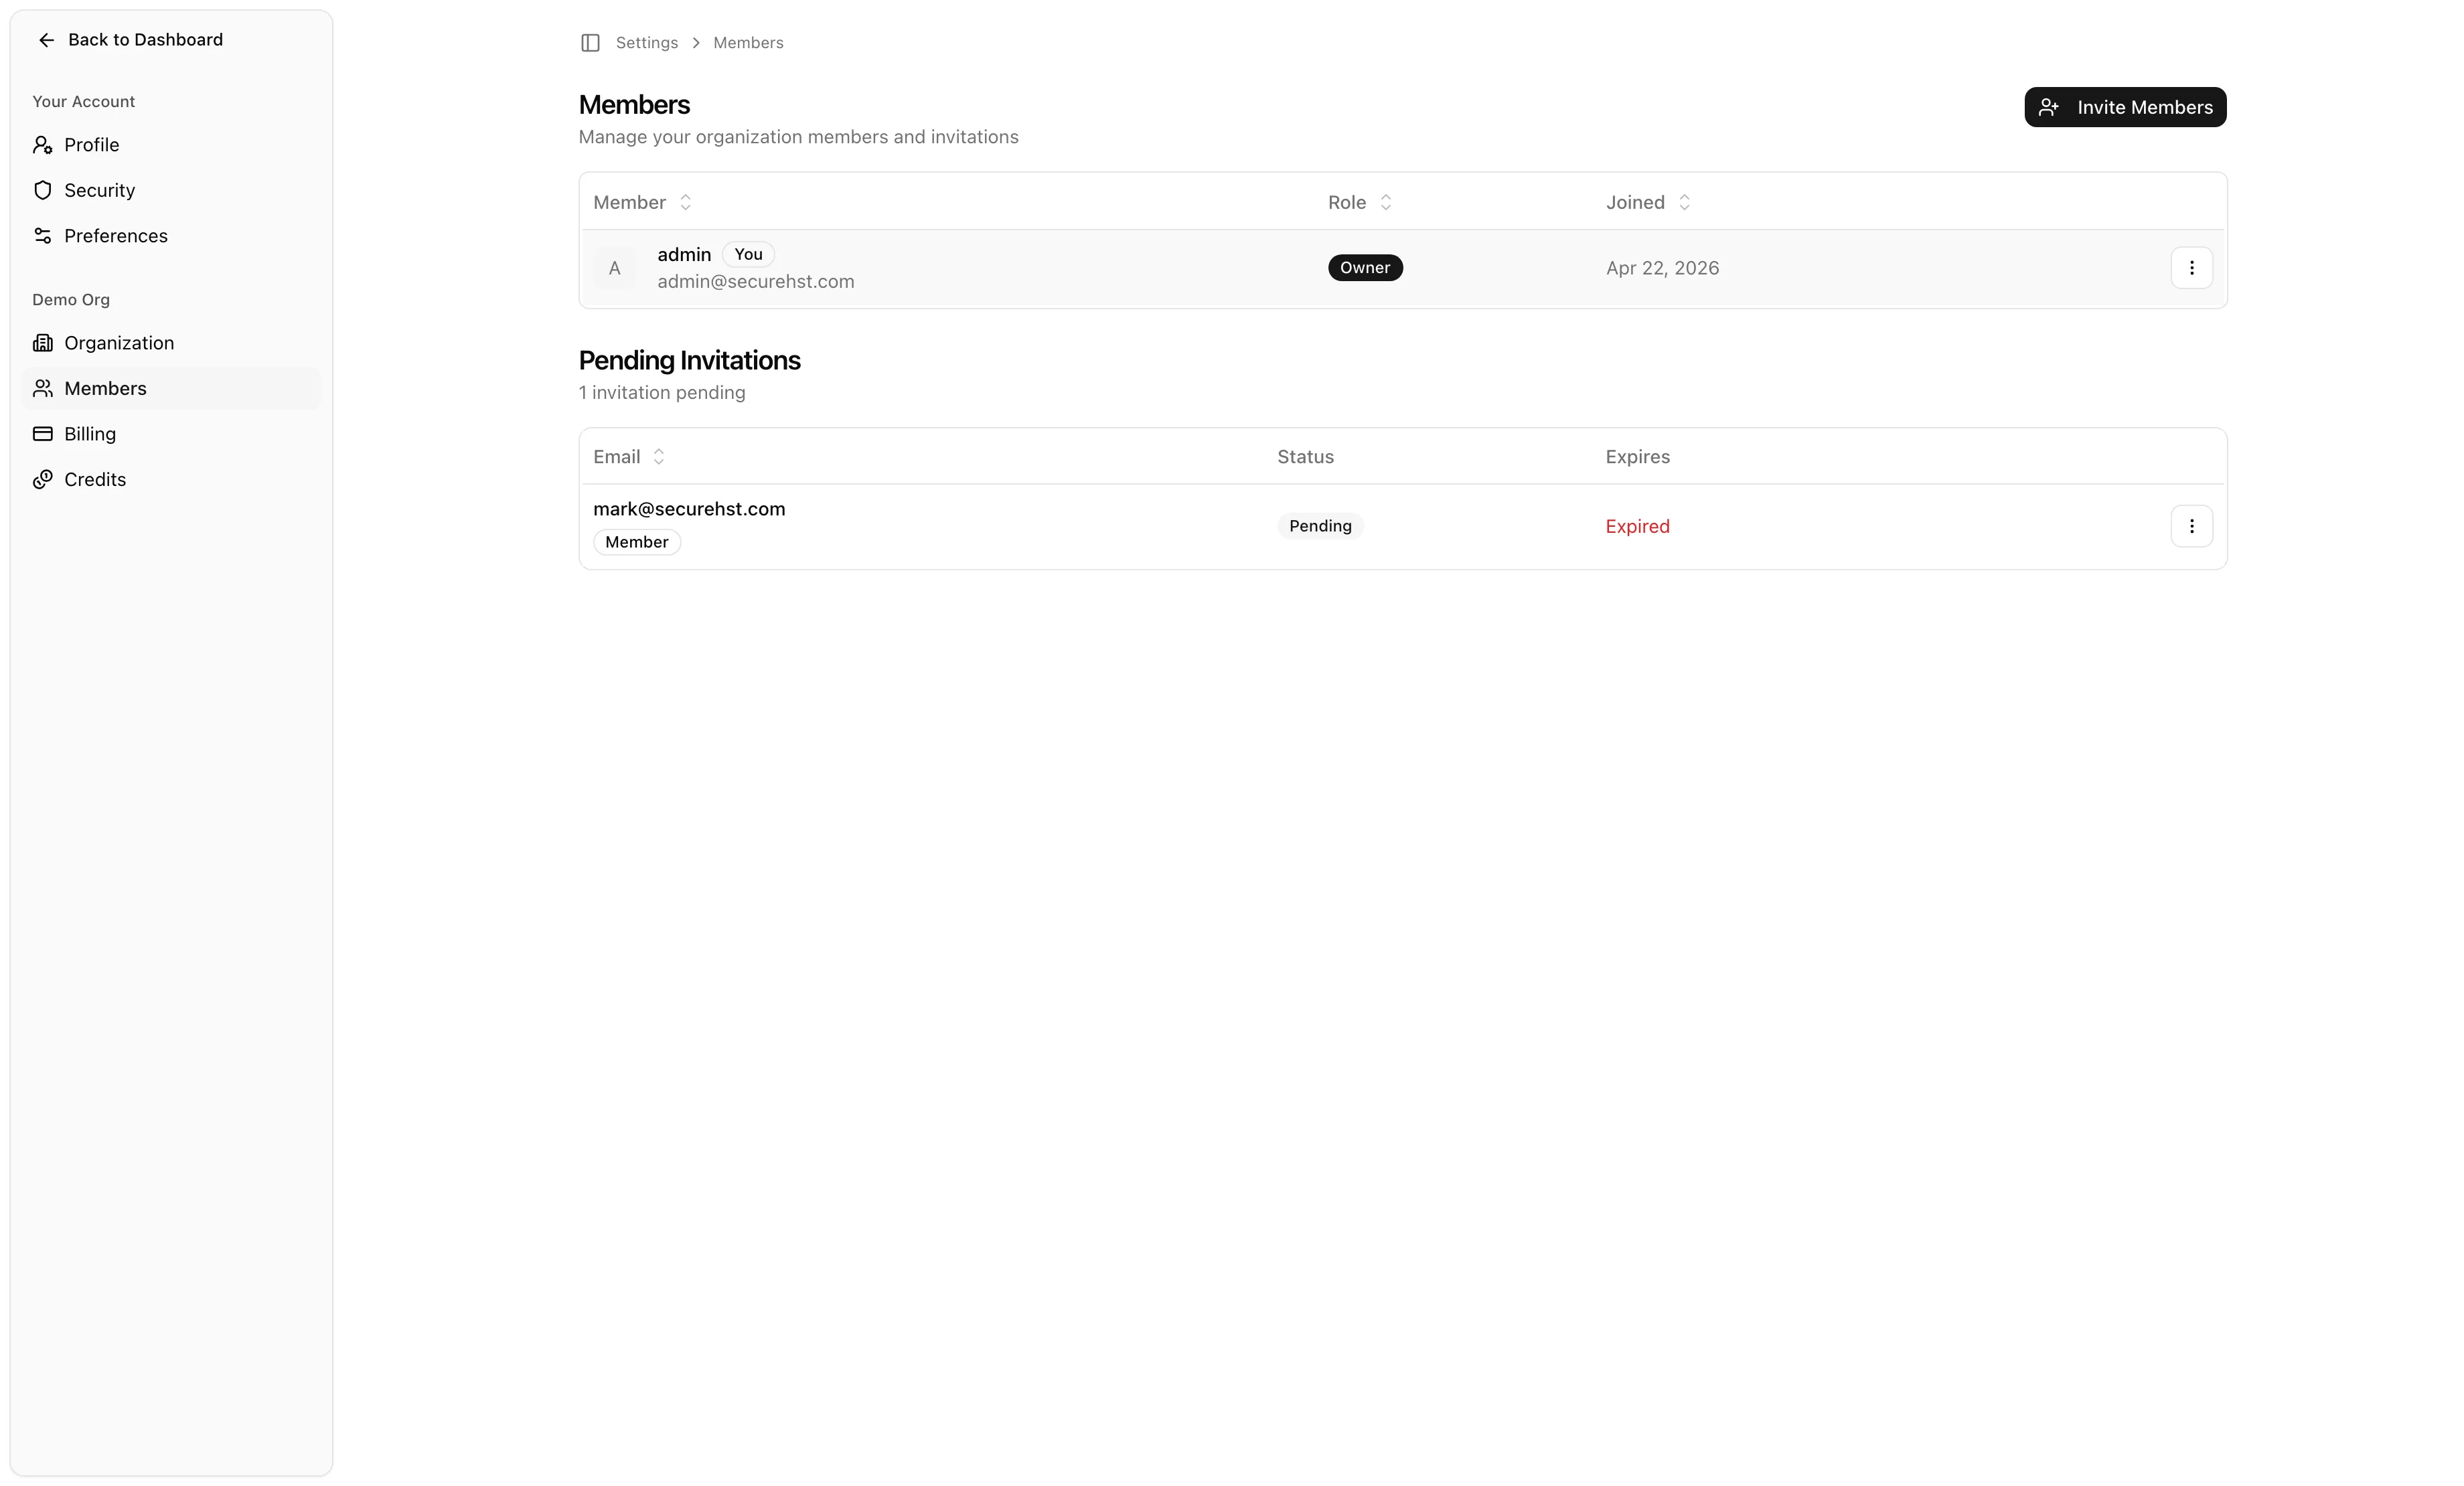The image size is (2464, 1486).
Task: Click the admin avatar with letter A
Action: [614, 268]
